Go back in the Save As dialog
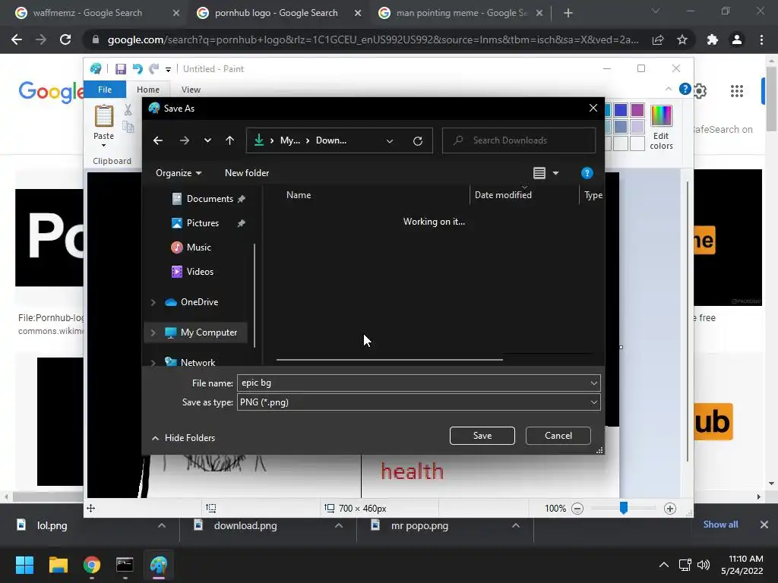This screenshot has width=778, height=583. coord(158,140)
